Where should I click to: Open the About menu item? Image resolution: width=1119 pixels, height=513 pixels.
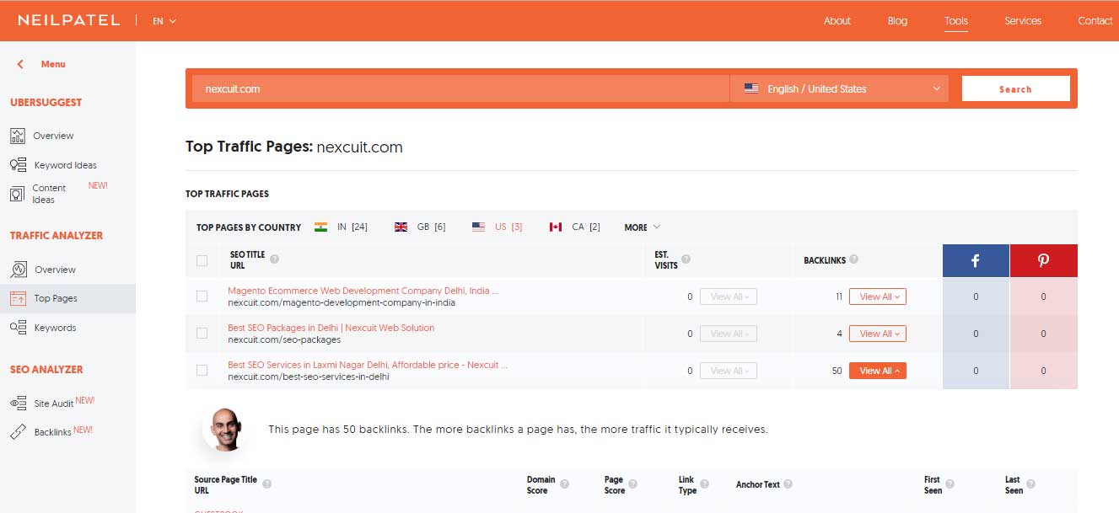pos(837,21)
